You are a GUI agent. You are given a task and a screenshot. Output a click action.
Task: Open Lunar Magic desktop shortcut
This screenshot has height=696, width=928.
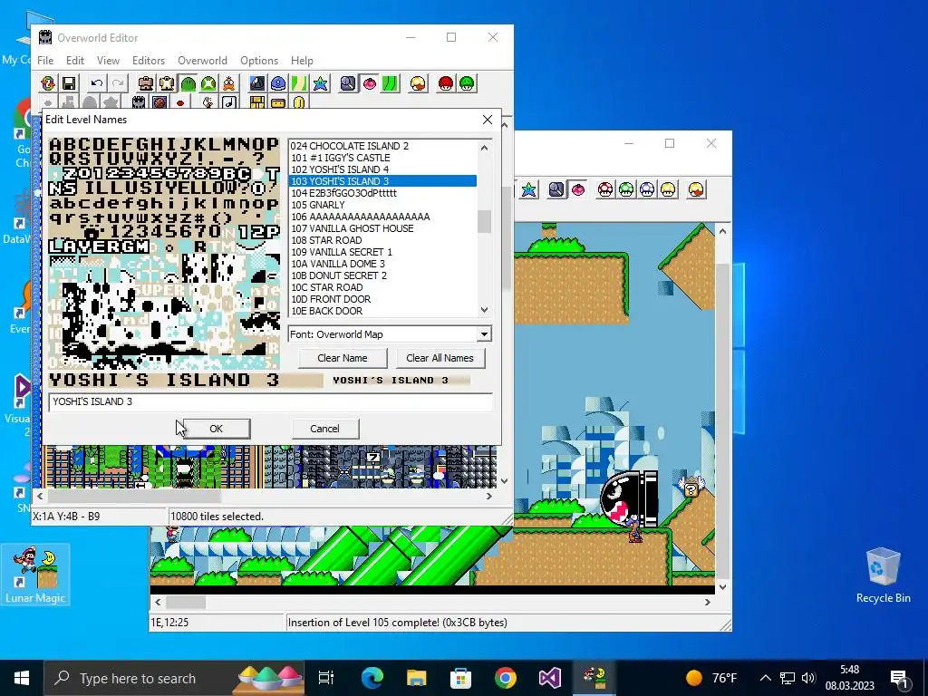click(x=35, y=574)
